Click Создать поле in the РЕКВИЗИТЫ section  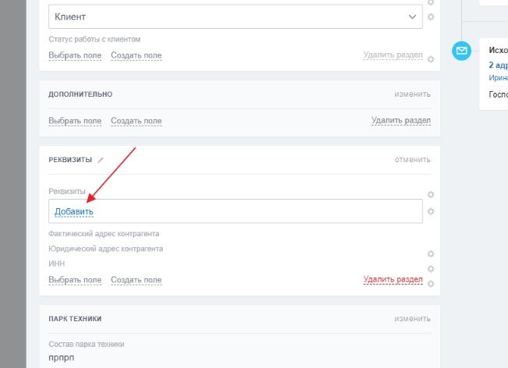136,280
